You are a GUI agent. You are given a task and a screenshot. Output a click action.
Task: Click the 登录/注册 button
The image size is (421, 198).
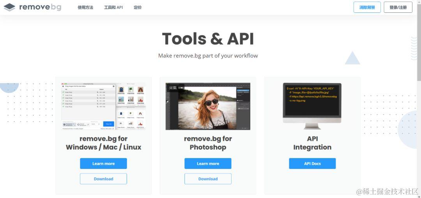point(398,7)
